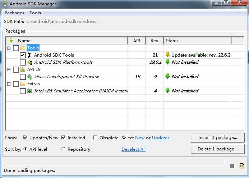
Task: Click Not installed status for Glass Development Kit
Action: pos(185,77)
